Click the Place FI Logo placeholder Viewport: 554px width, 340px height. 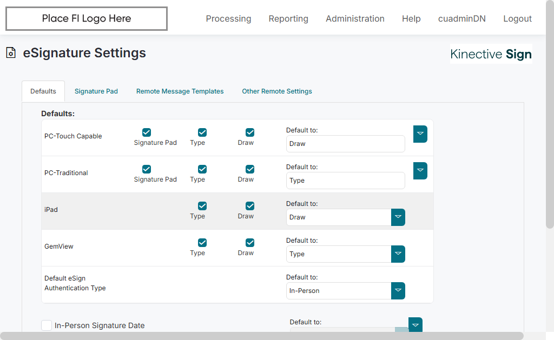tap(87, 19)
